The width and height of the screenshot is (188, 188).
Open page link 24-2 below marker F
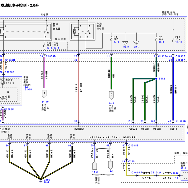[x=126, y=47]
